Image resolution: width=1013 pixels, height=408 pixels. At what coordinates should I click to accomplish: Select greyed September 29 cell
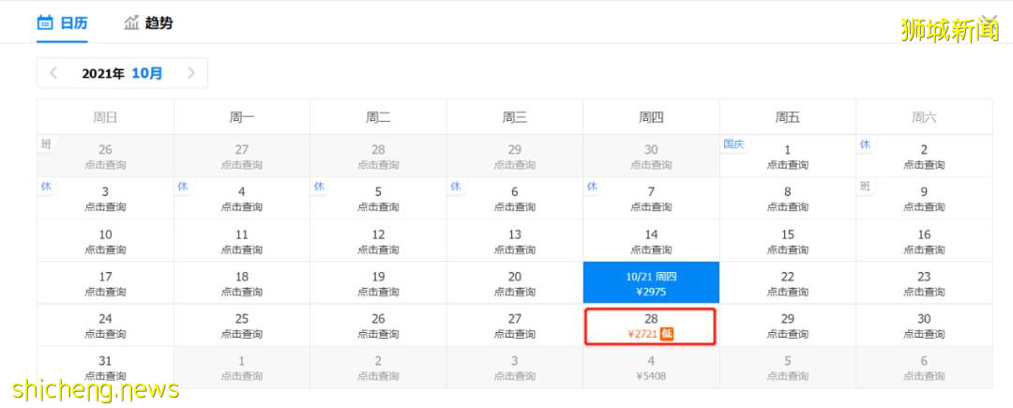pyautogui.click(x=514, y=157)
